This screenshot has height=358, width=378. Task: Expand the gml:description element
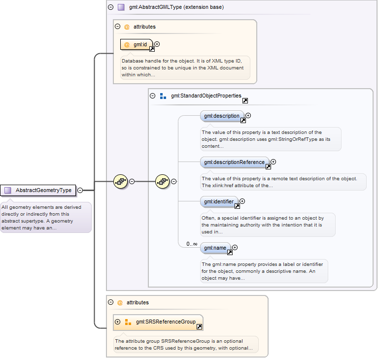pos(248,116)
